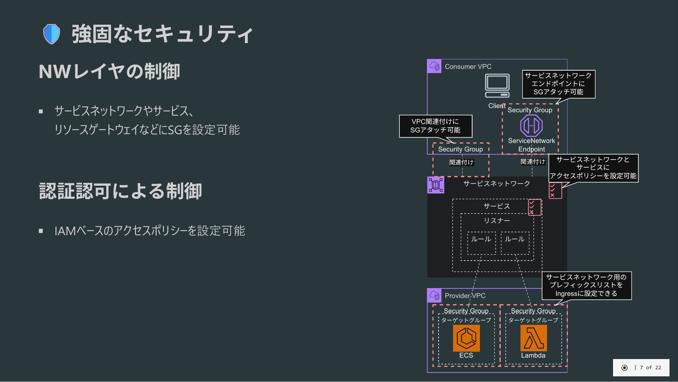Click the callout アクセスポリシーを設定可能

pyautogui.click(x=593, y=168)
